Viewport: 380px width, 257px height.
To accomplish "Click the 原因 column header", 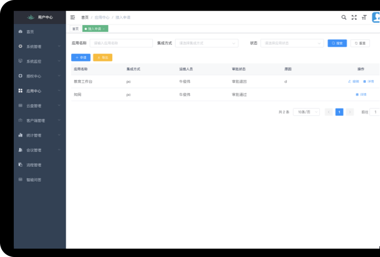I will 288,69.
